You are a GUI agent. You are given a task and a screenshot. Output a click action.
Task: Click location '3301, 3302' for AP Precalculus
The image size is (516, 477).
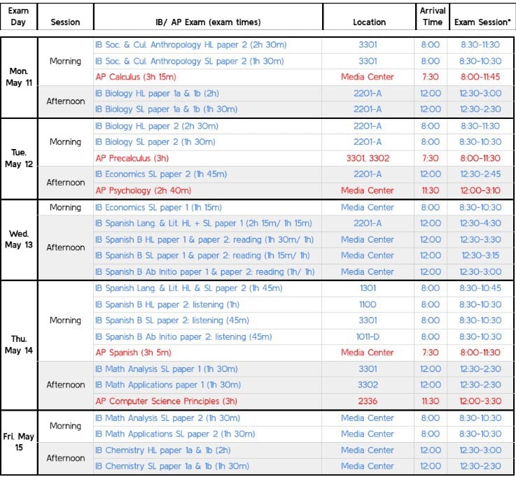(368, 159)
